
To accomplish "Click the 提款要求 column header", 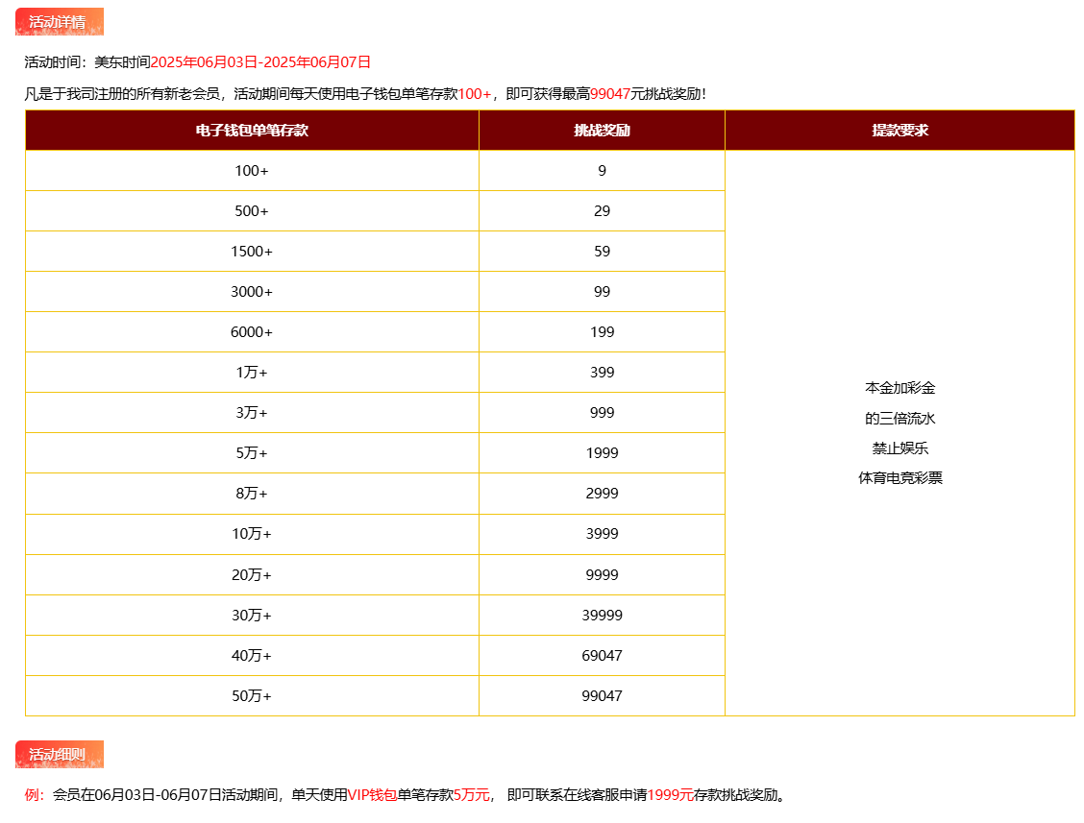I will (899, 130).
